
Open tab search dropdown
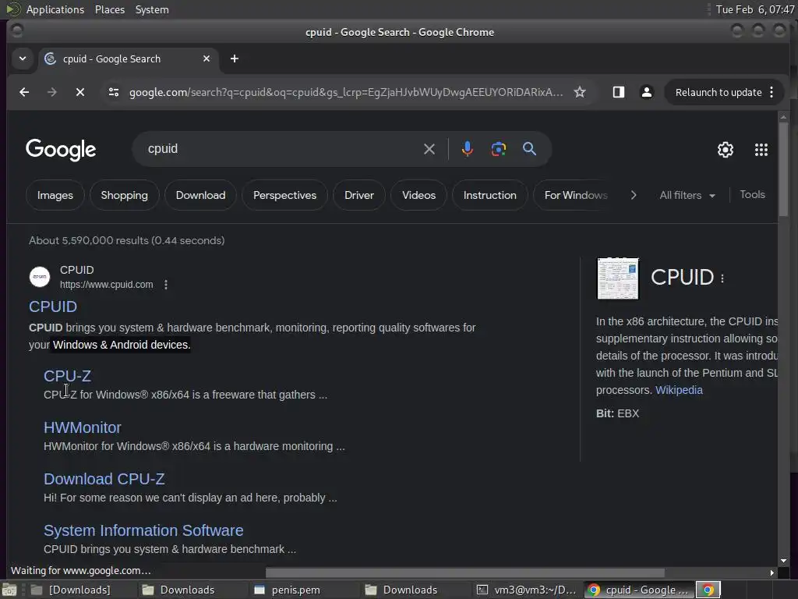23,58
